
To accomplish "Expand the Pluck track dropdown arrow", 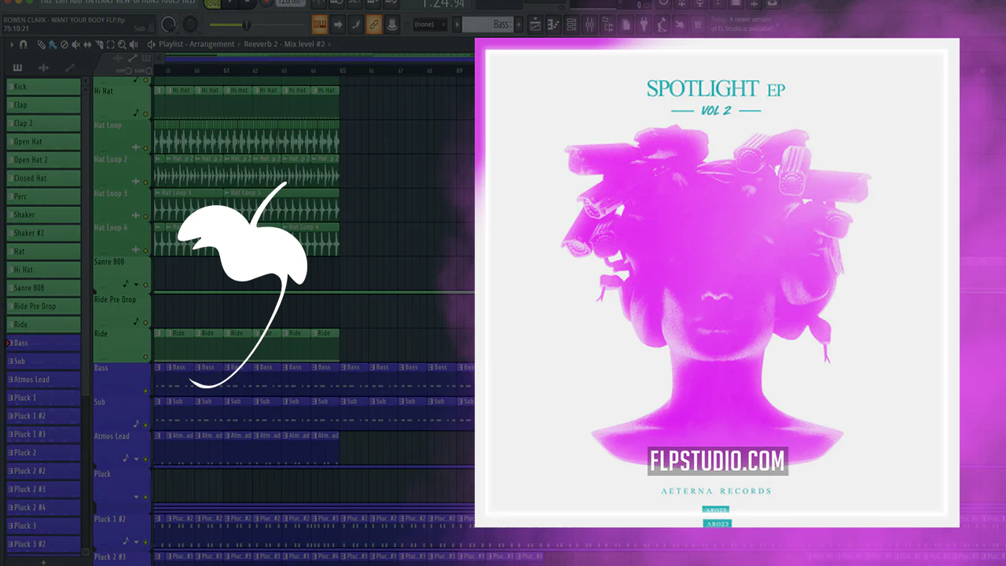I will pos(136,498).
